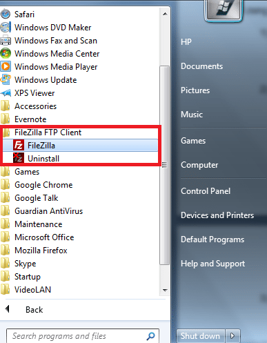Click the Google Talk folder icon

click(6, 198)
